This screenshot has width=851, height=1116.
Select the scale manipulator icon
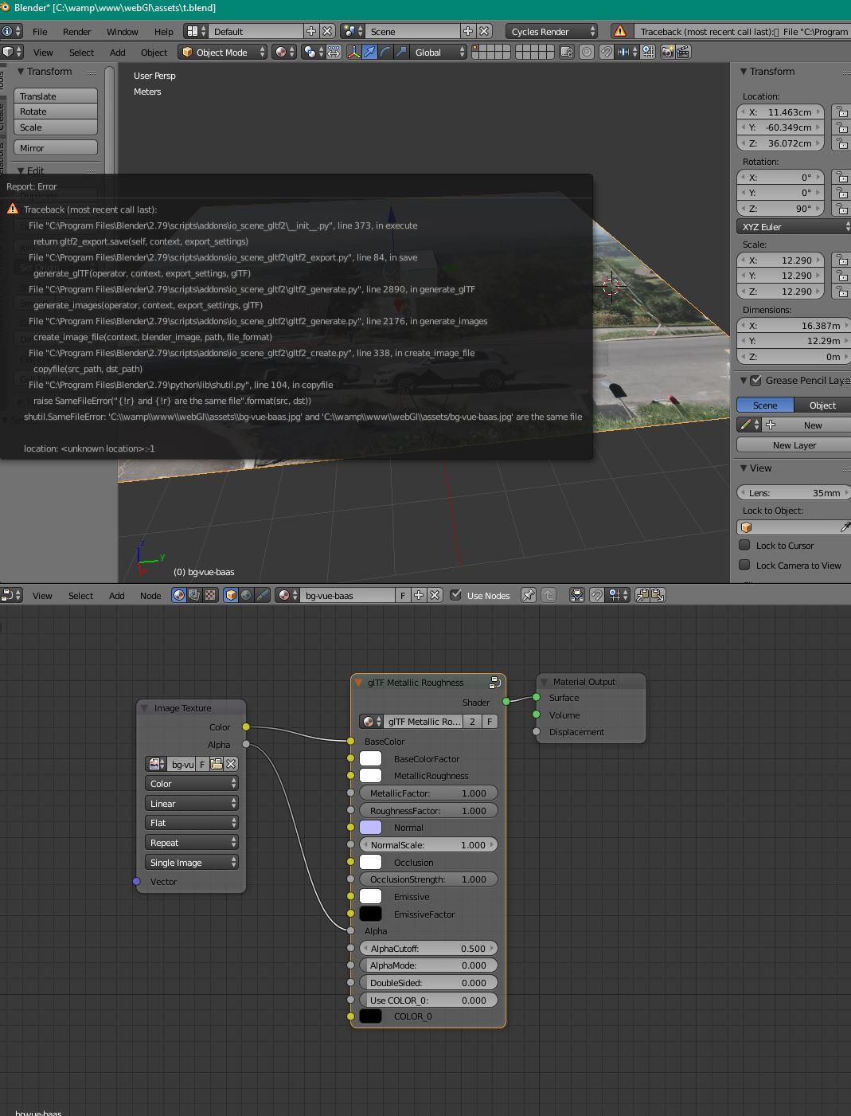click(401, 52)
